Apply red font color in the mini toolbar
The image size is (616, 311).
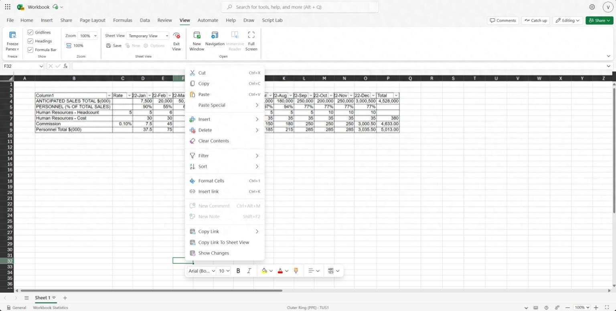coord(280,271)
